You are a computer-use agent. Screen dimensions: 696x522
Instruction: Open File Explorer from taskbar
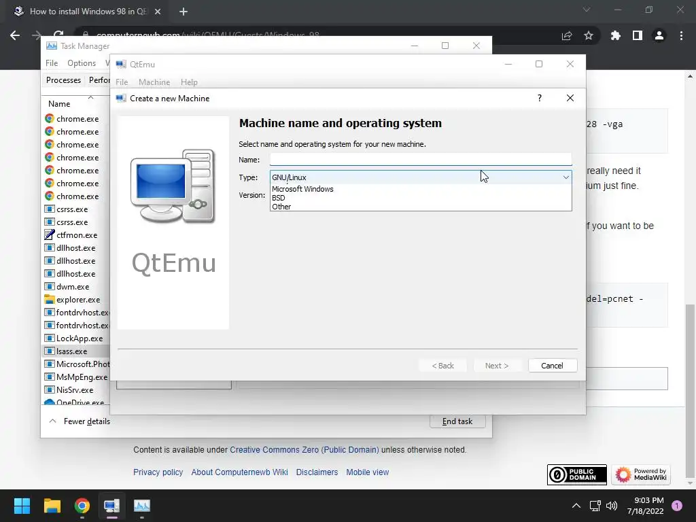[x=52, y=506]
